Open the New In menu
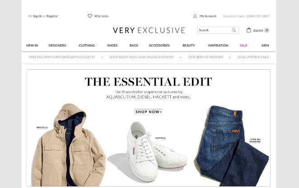299x188 pixels. pos(32,46)
